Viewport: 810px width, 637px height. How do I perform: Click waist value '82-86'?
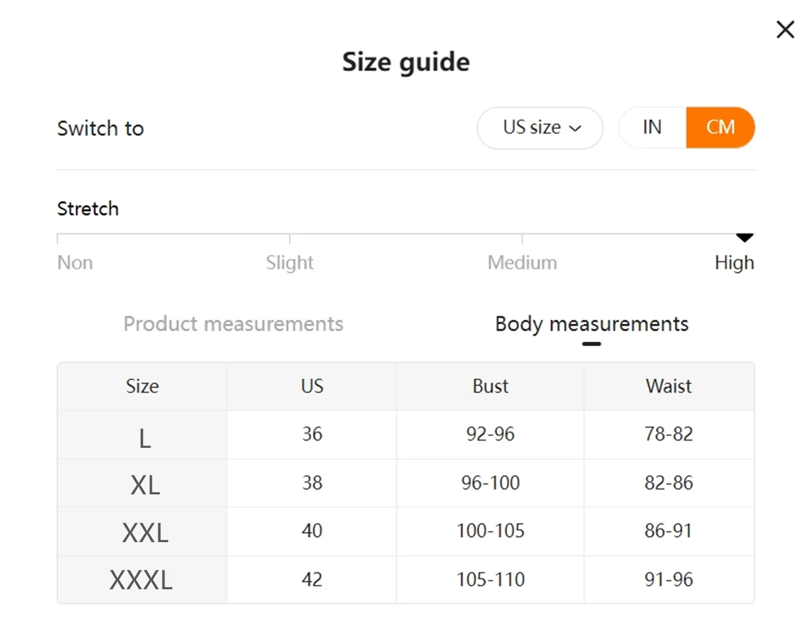[669, 483]
